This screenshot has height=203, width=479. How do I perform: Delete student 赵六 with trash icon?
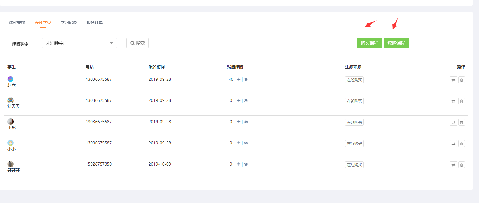click(x=462, y=80)
